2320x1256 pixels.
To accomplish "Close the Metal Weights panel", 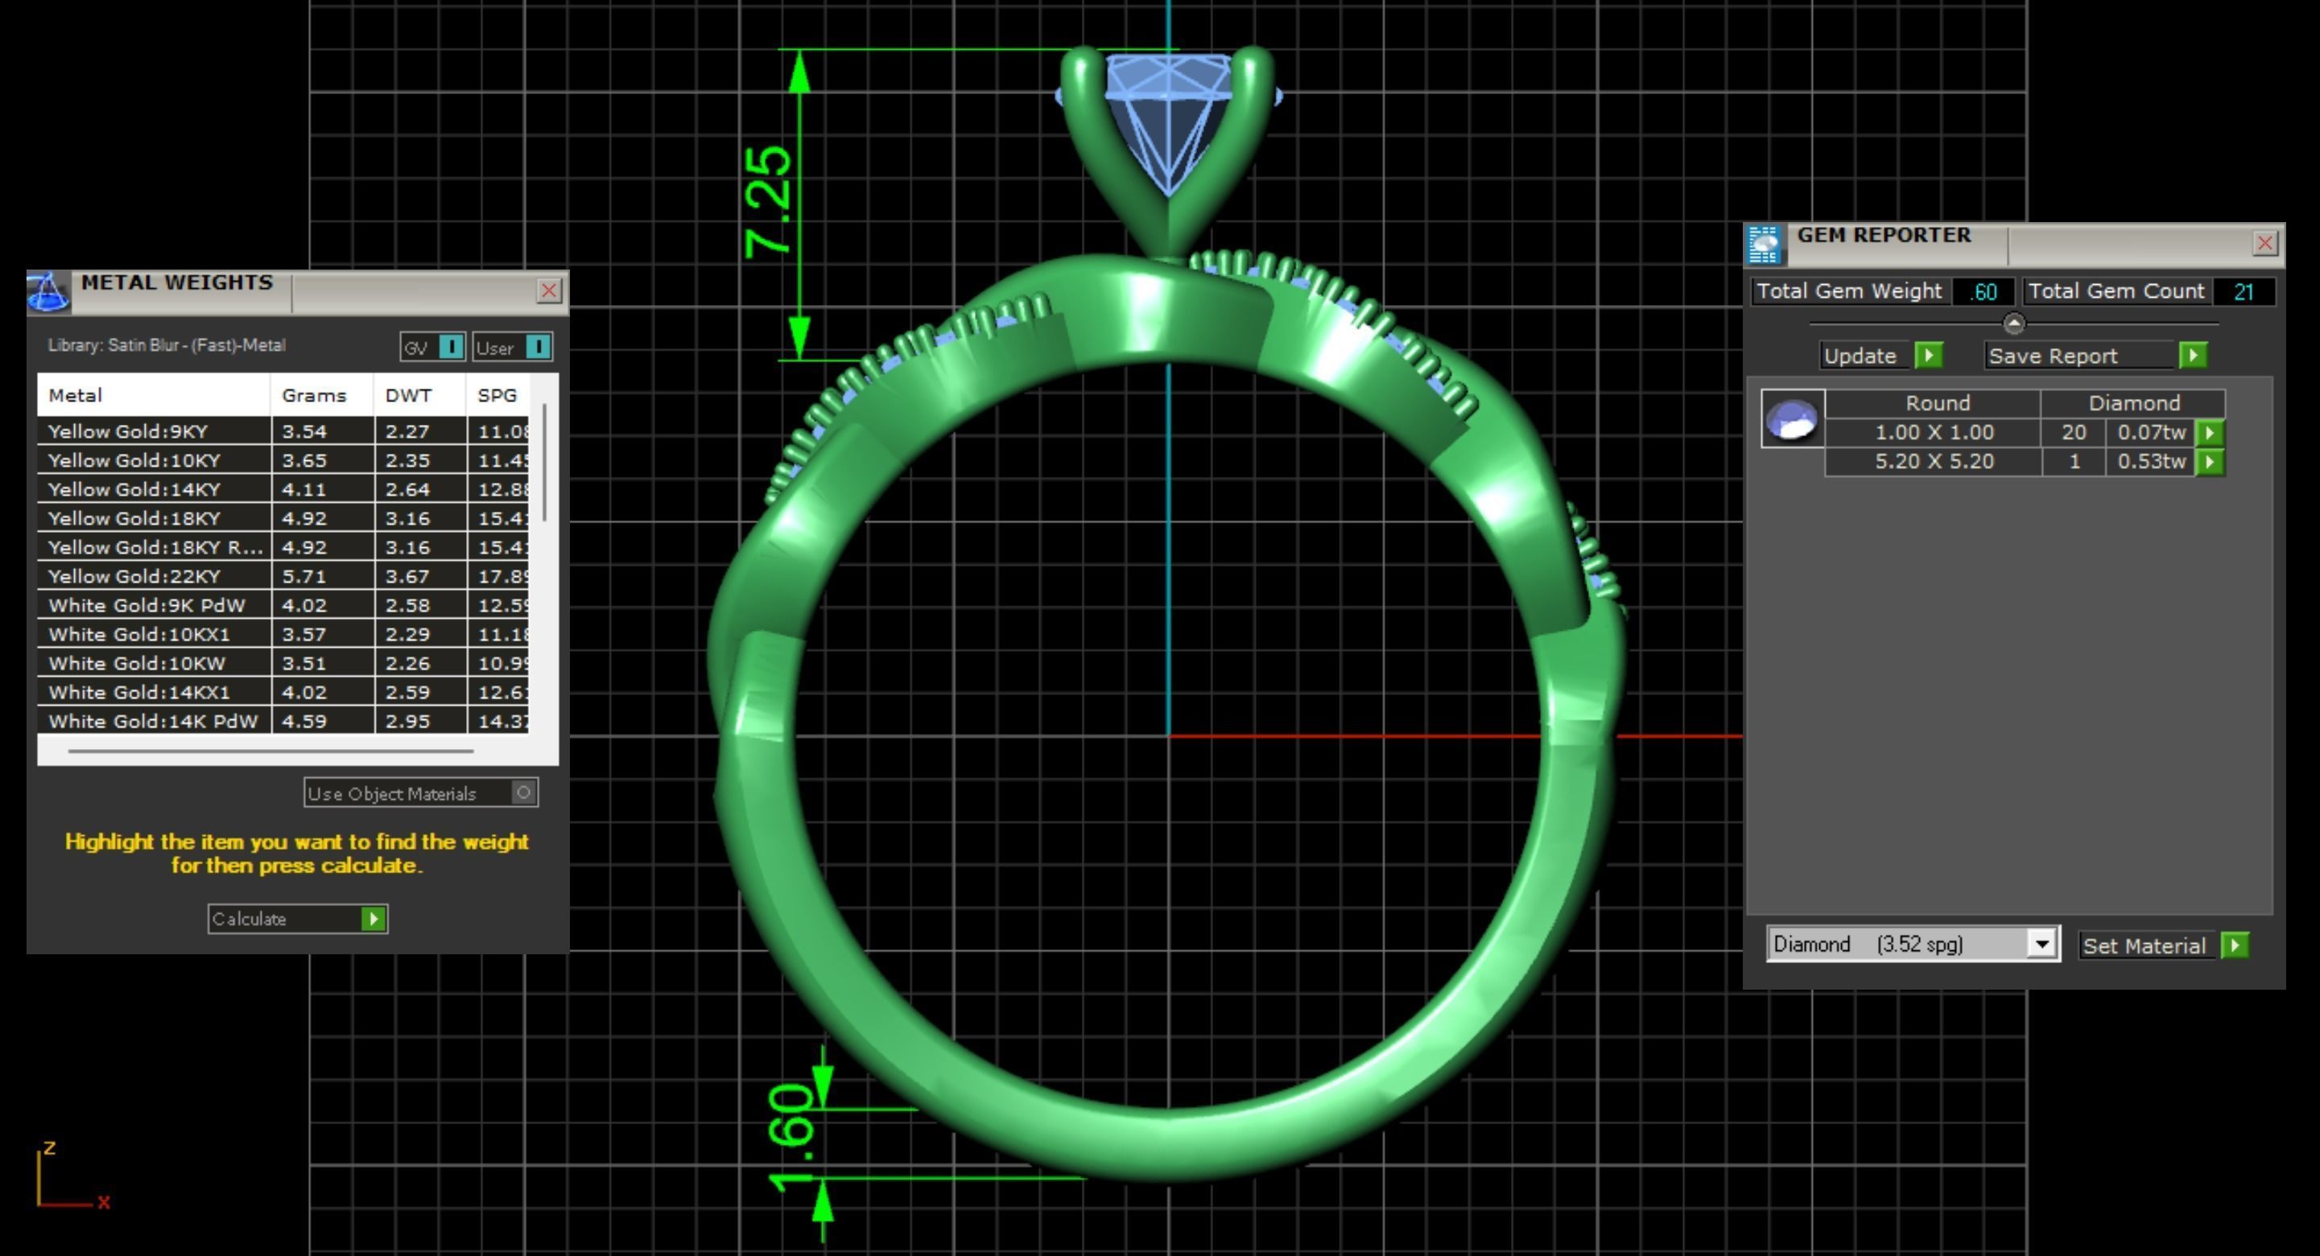I will (x=549, y=290).
